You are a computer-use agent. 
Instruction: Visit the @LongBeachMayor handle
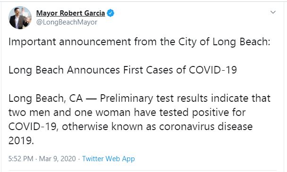click(x=67, y=22)
